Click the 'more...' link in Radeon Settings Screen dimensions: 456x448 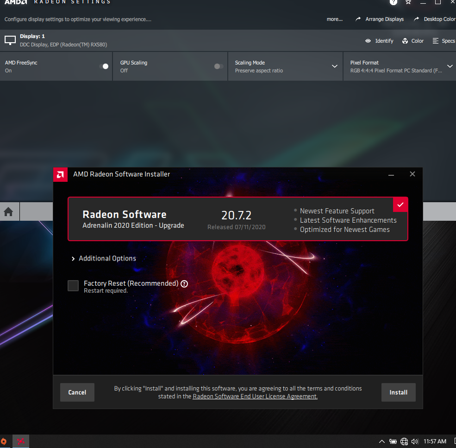[334, 19]
